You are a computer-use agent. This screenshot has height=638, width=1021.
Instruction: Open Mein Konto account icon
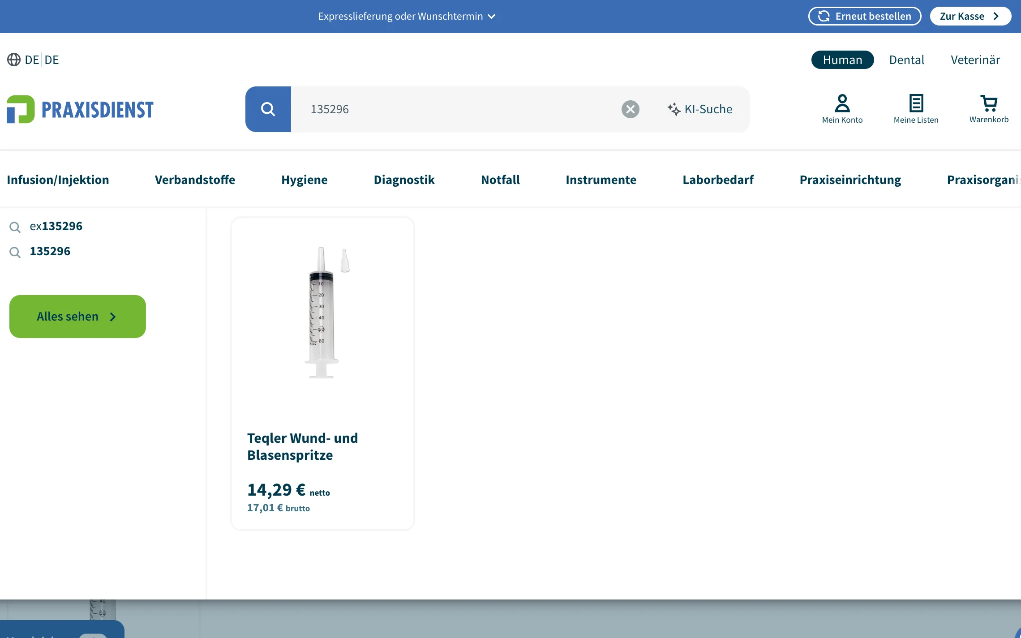[842, 109]
